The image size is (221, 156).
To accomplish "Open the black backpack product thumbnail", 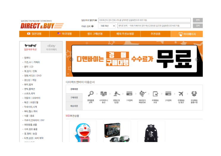I will coord(151,132).
